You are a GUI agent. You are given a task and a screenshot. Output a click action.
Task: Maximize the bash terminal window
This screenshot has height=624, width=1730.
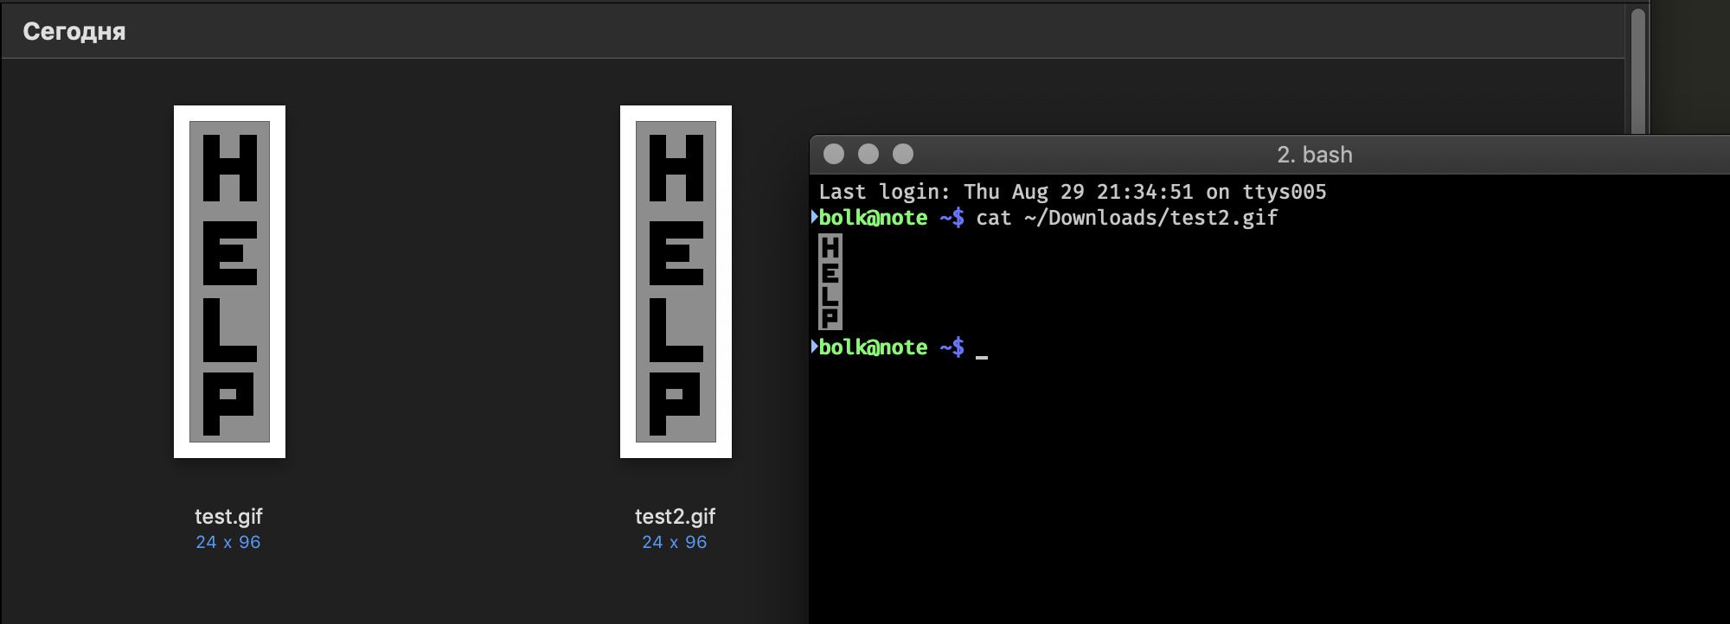(903, 154)
